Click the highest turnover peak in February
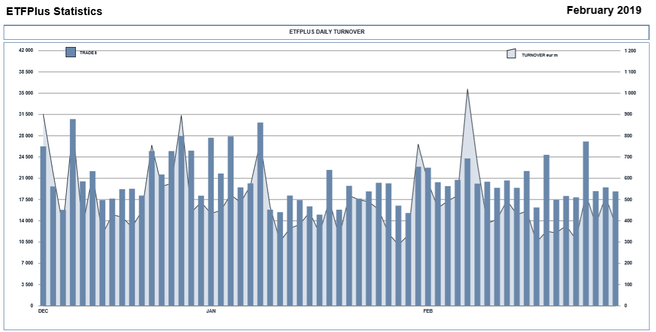 [x=467, y=89]
